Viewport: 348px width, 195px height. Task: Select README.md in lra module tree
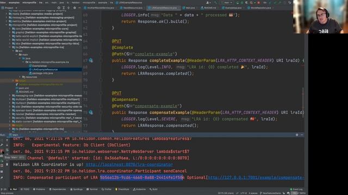click(24, 92)
